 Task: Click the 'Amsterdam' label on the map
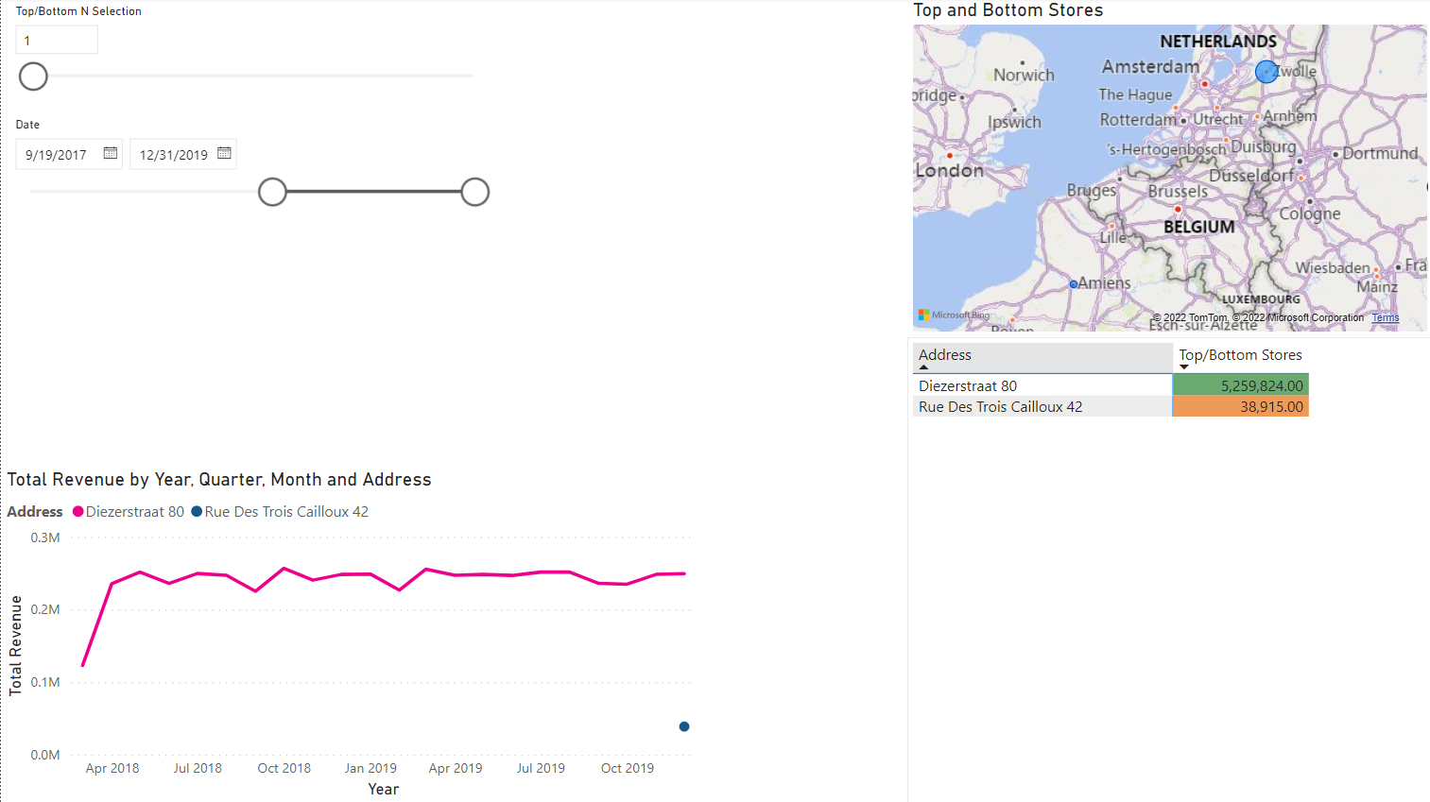point(1150,67)
